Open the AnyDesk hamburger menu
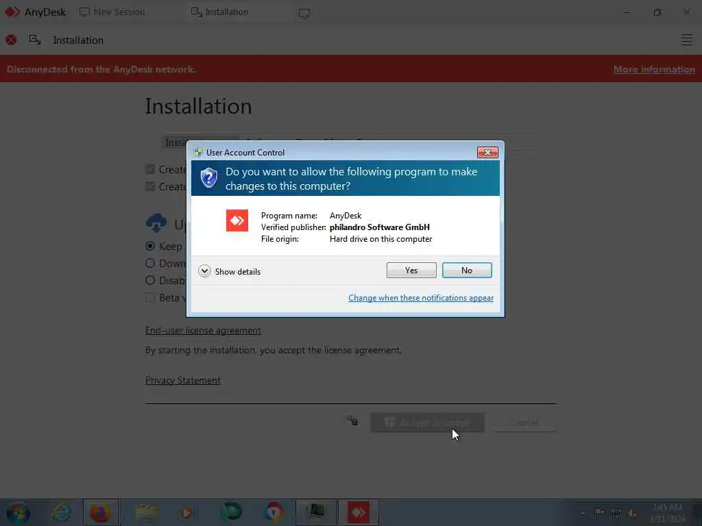This screenshot has width=702, height=526. point(687,40)
